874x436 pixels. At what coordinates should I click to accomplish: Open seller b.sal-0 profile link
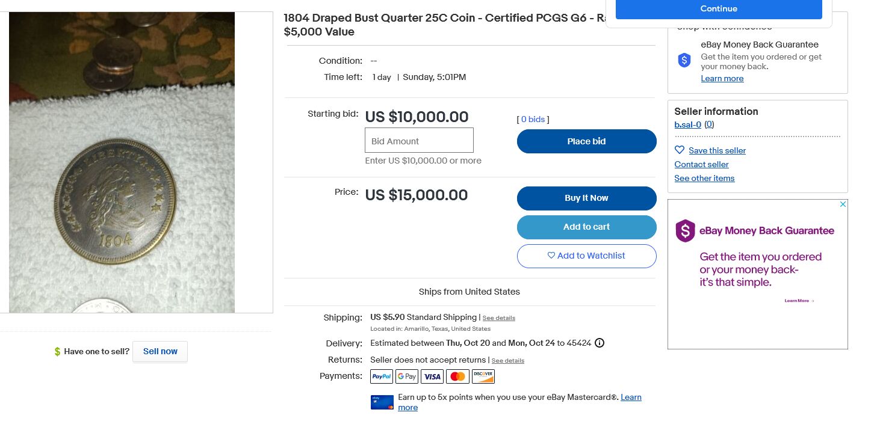point(687,124)
